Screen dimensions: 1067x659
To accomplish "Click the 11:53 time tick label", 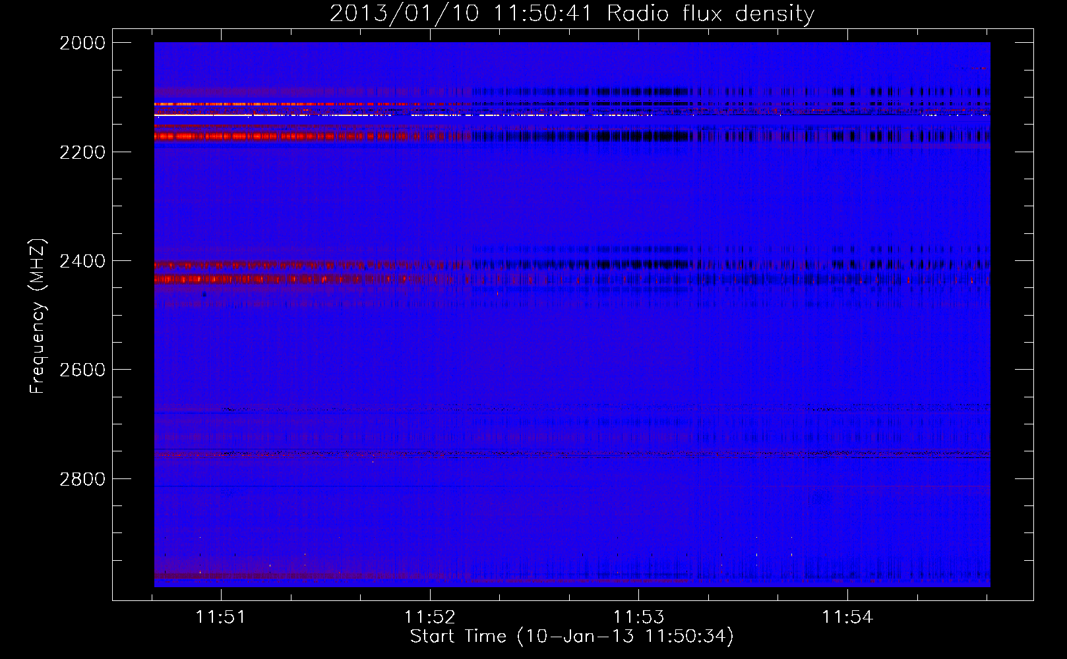I will point(638,617).
